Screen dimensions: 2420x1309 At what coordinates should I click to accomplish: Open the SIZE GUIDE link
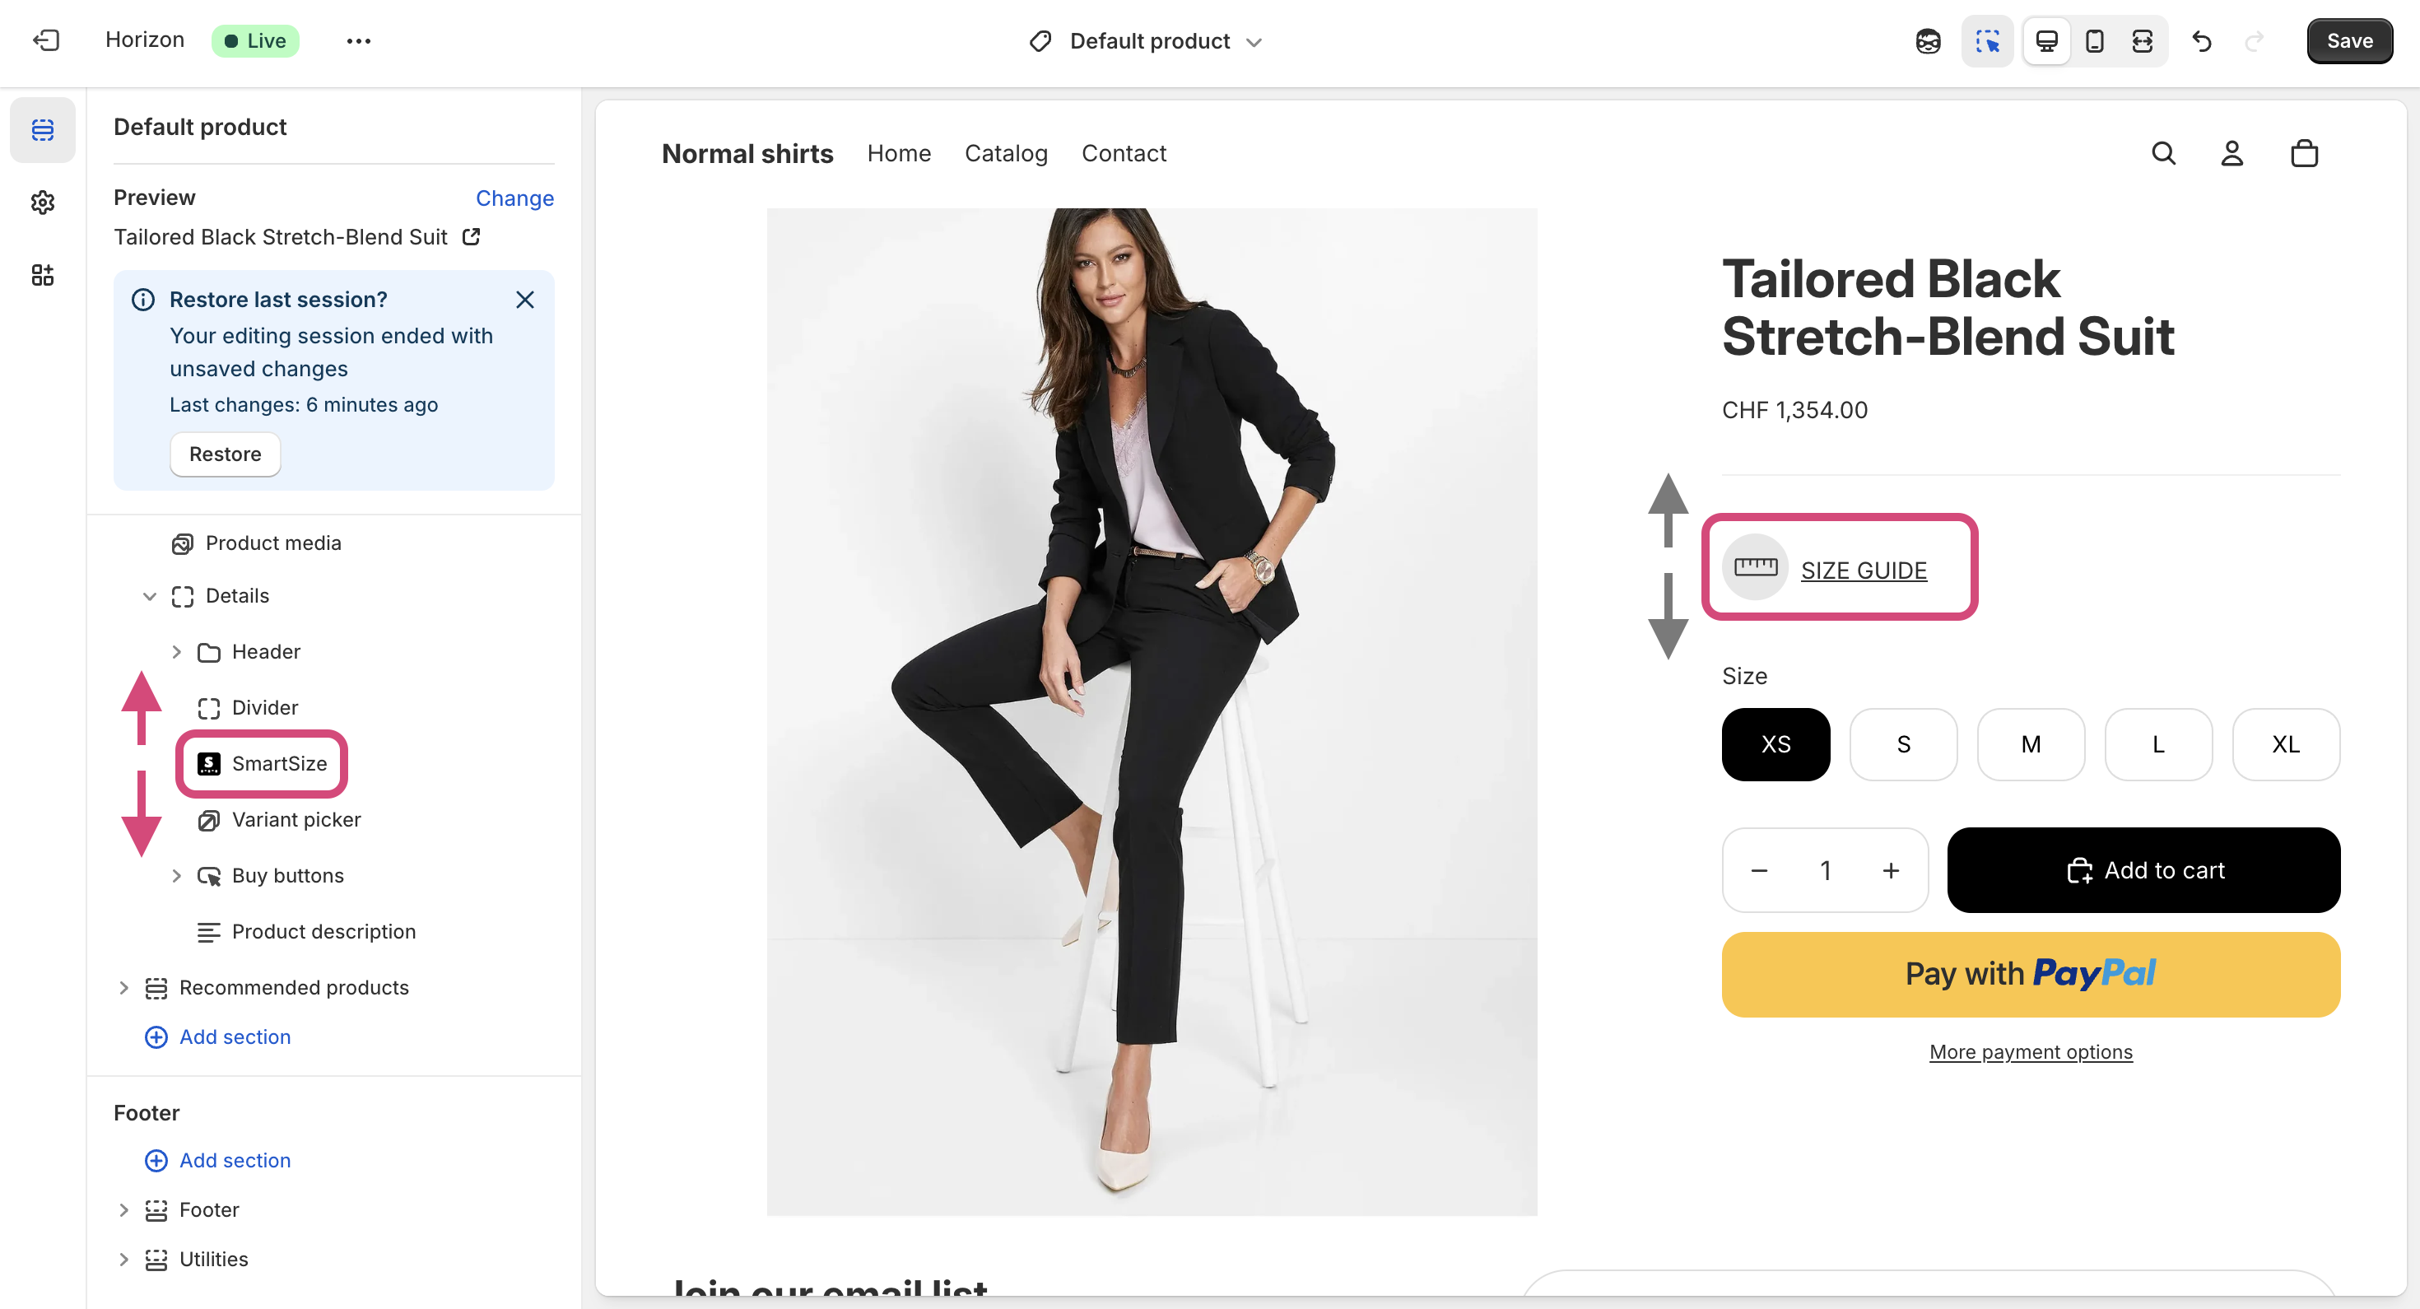(x=1863, y=571)
